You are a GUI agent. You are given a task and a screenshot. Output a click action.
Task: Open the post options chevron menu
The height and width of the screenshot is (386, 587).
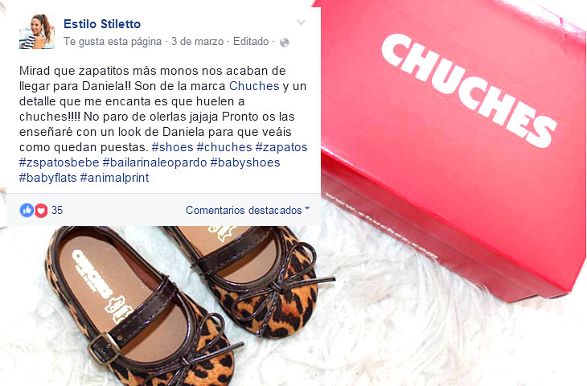[x=301, y=23]
